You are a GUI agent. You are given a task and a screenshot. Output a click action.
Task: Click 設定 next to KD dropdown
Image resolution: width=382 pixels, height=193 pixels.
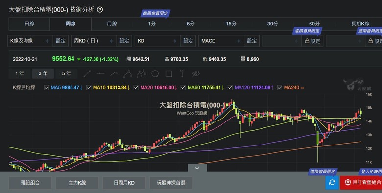point(188,41)
